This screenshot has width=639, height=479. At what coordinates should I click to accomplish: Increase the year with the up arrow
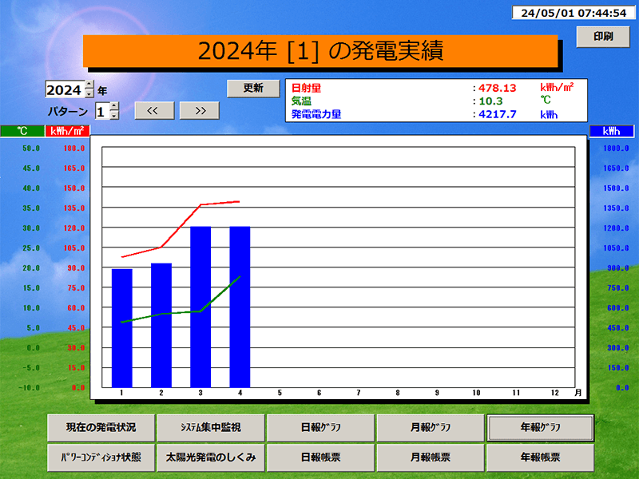[89, 85]
